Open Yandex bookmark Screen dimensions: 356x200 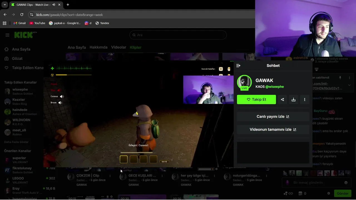coord(102,23)
